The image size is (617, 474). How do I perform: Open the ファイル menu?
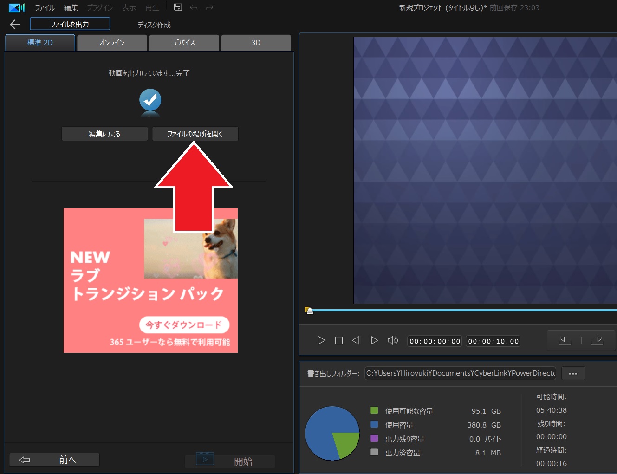pos(44,7)
